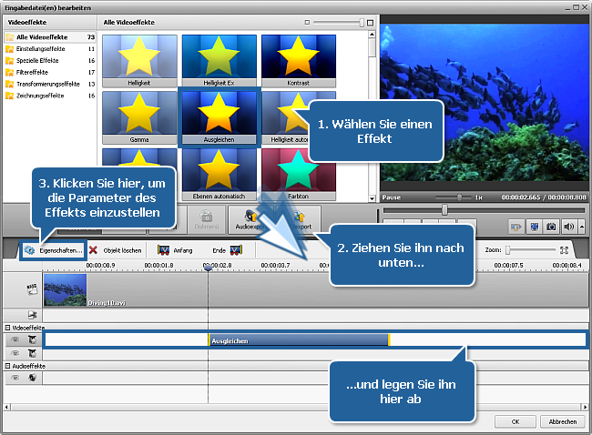Image resolution: width=592 pixels, height=435 pixels.
Task: Open the volume dropdown arrow beside speaker
Action: pos(581,227)
